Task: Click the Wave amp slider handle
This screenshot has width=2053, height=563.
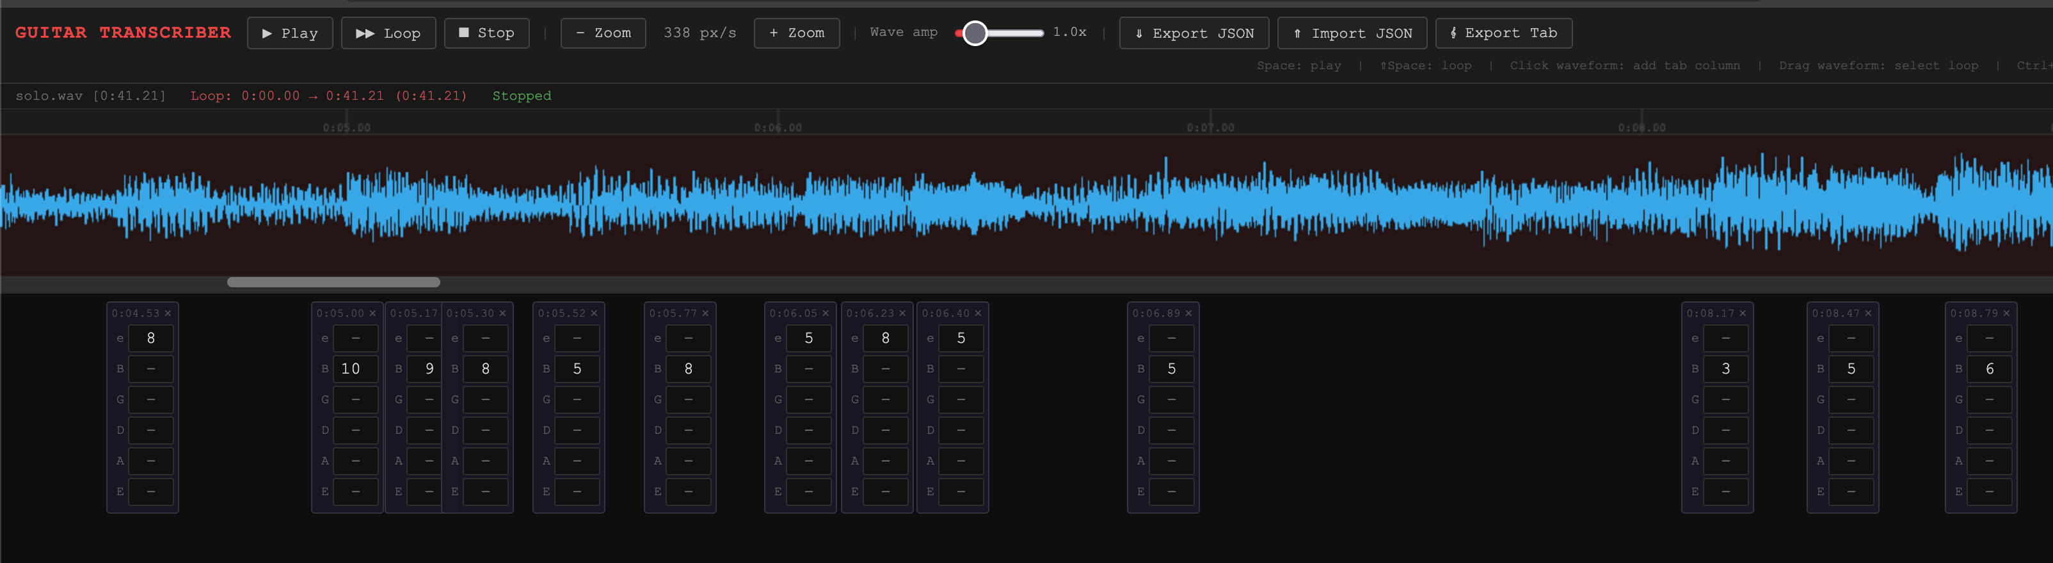Action: (975, 33)
